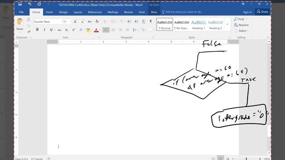Undo the last action
The width and height of the screenshot is (285, 160).
click(30, 4)
